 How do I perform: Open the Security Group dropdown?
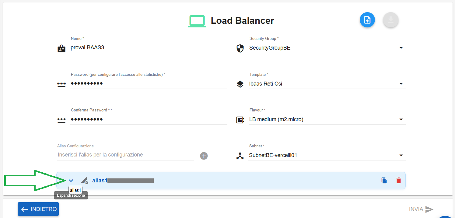[327, 48]
